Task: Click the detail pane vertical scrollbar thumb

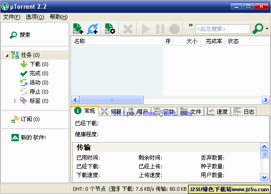Action: [x=264, y=154]
